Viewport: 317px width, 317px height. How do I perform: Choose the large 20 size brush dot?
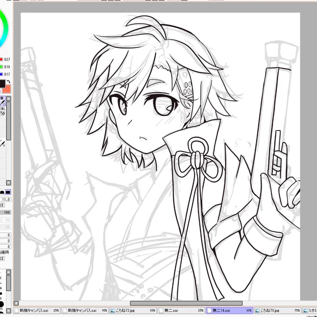click(1, 304)
